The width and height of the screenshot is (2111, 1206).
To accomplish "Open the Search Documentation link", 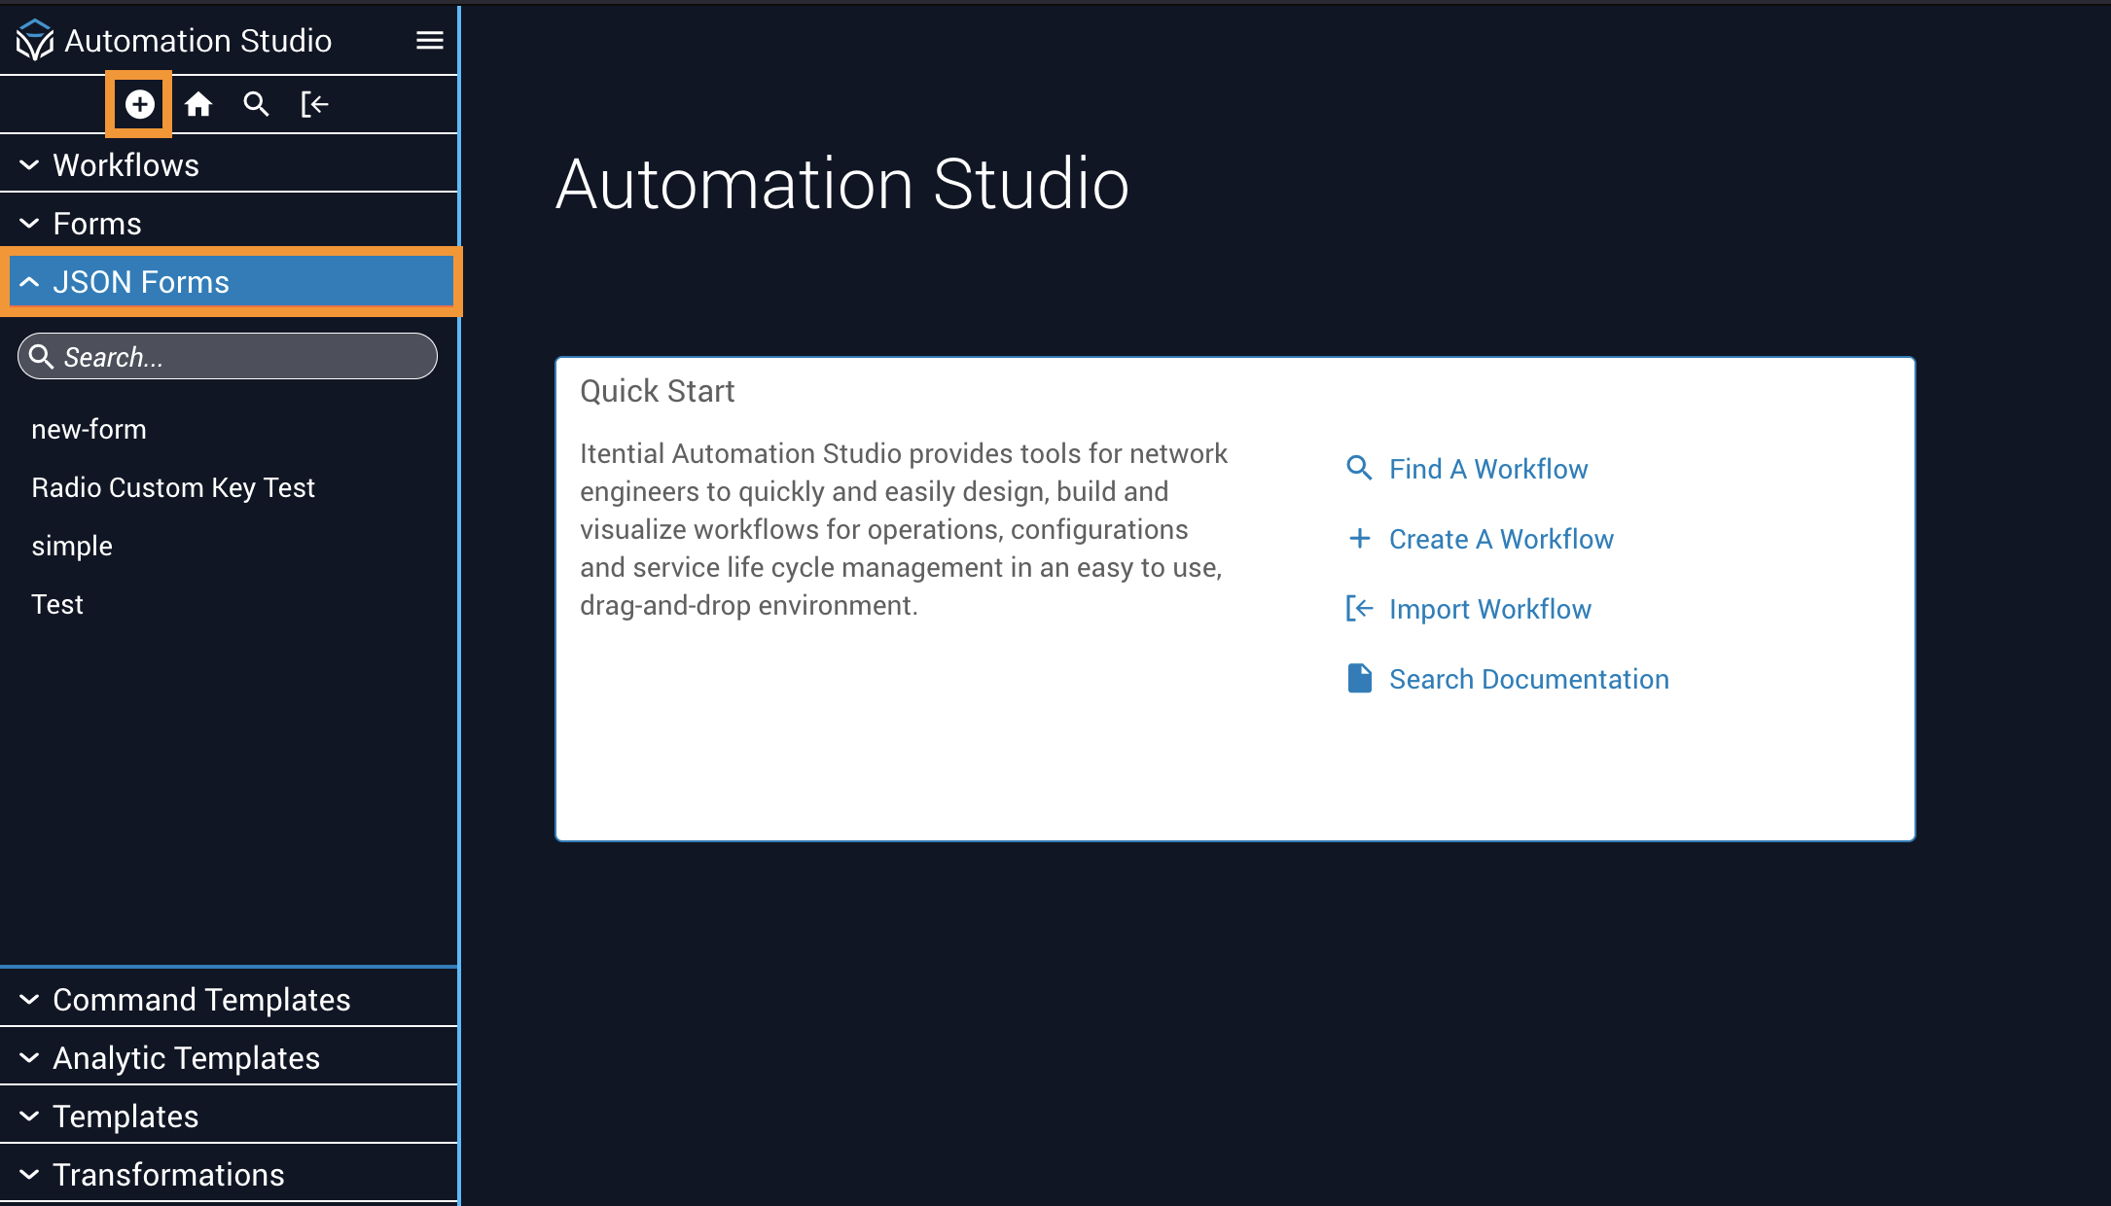I will [1528, 679].
